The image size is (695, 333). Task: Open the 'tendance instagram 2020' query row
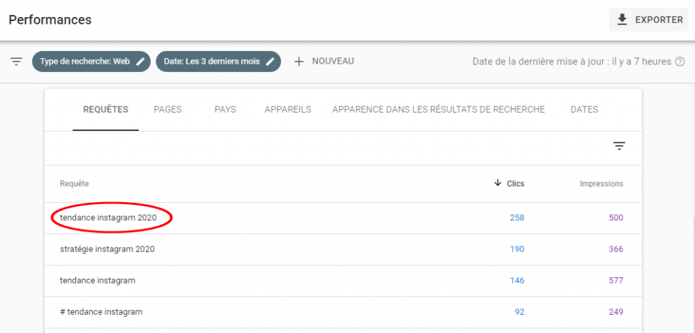click(108, 218)
